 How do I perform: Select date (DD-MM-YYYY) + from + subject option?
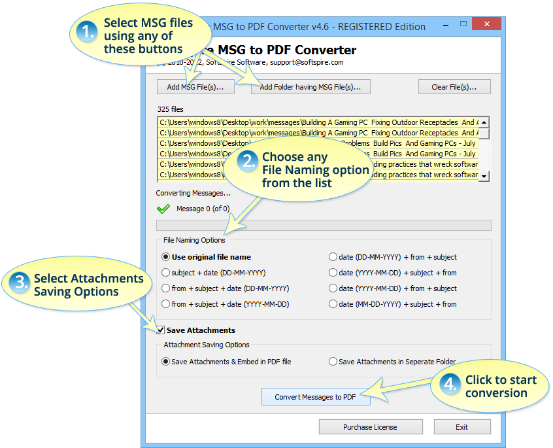393,257
